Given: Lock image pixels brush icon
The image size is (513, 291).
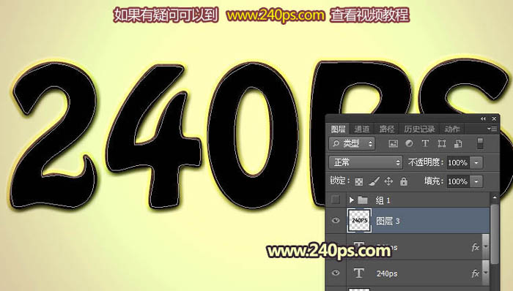Looking at the screenshot, I should tap(374, 181).
